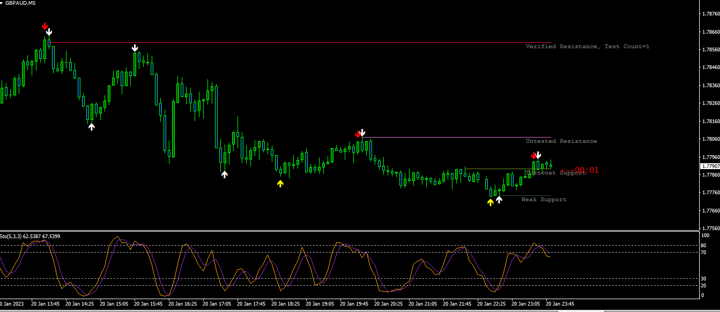720x312 pixels.
Task: Click the 20 Jan 13:45 time label
Action: 45,303
